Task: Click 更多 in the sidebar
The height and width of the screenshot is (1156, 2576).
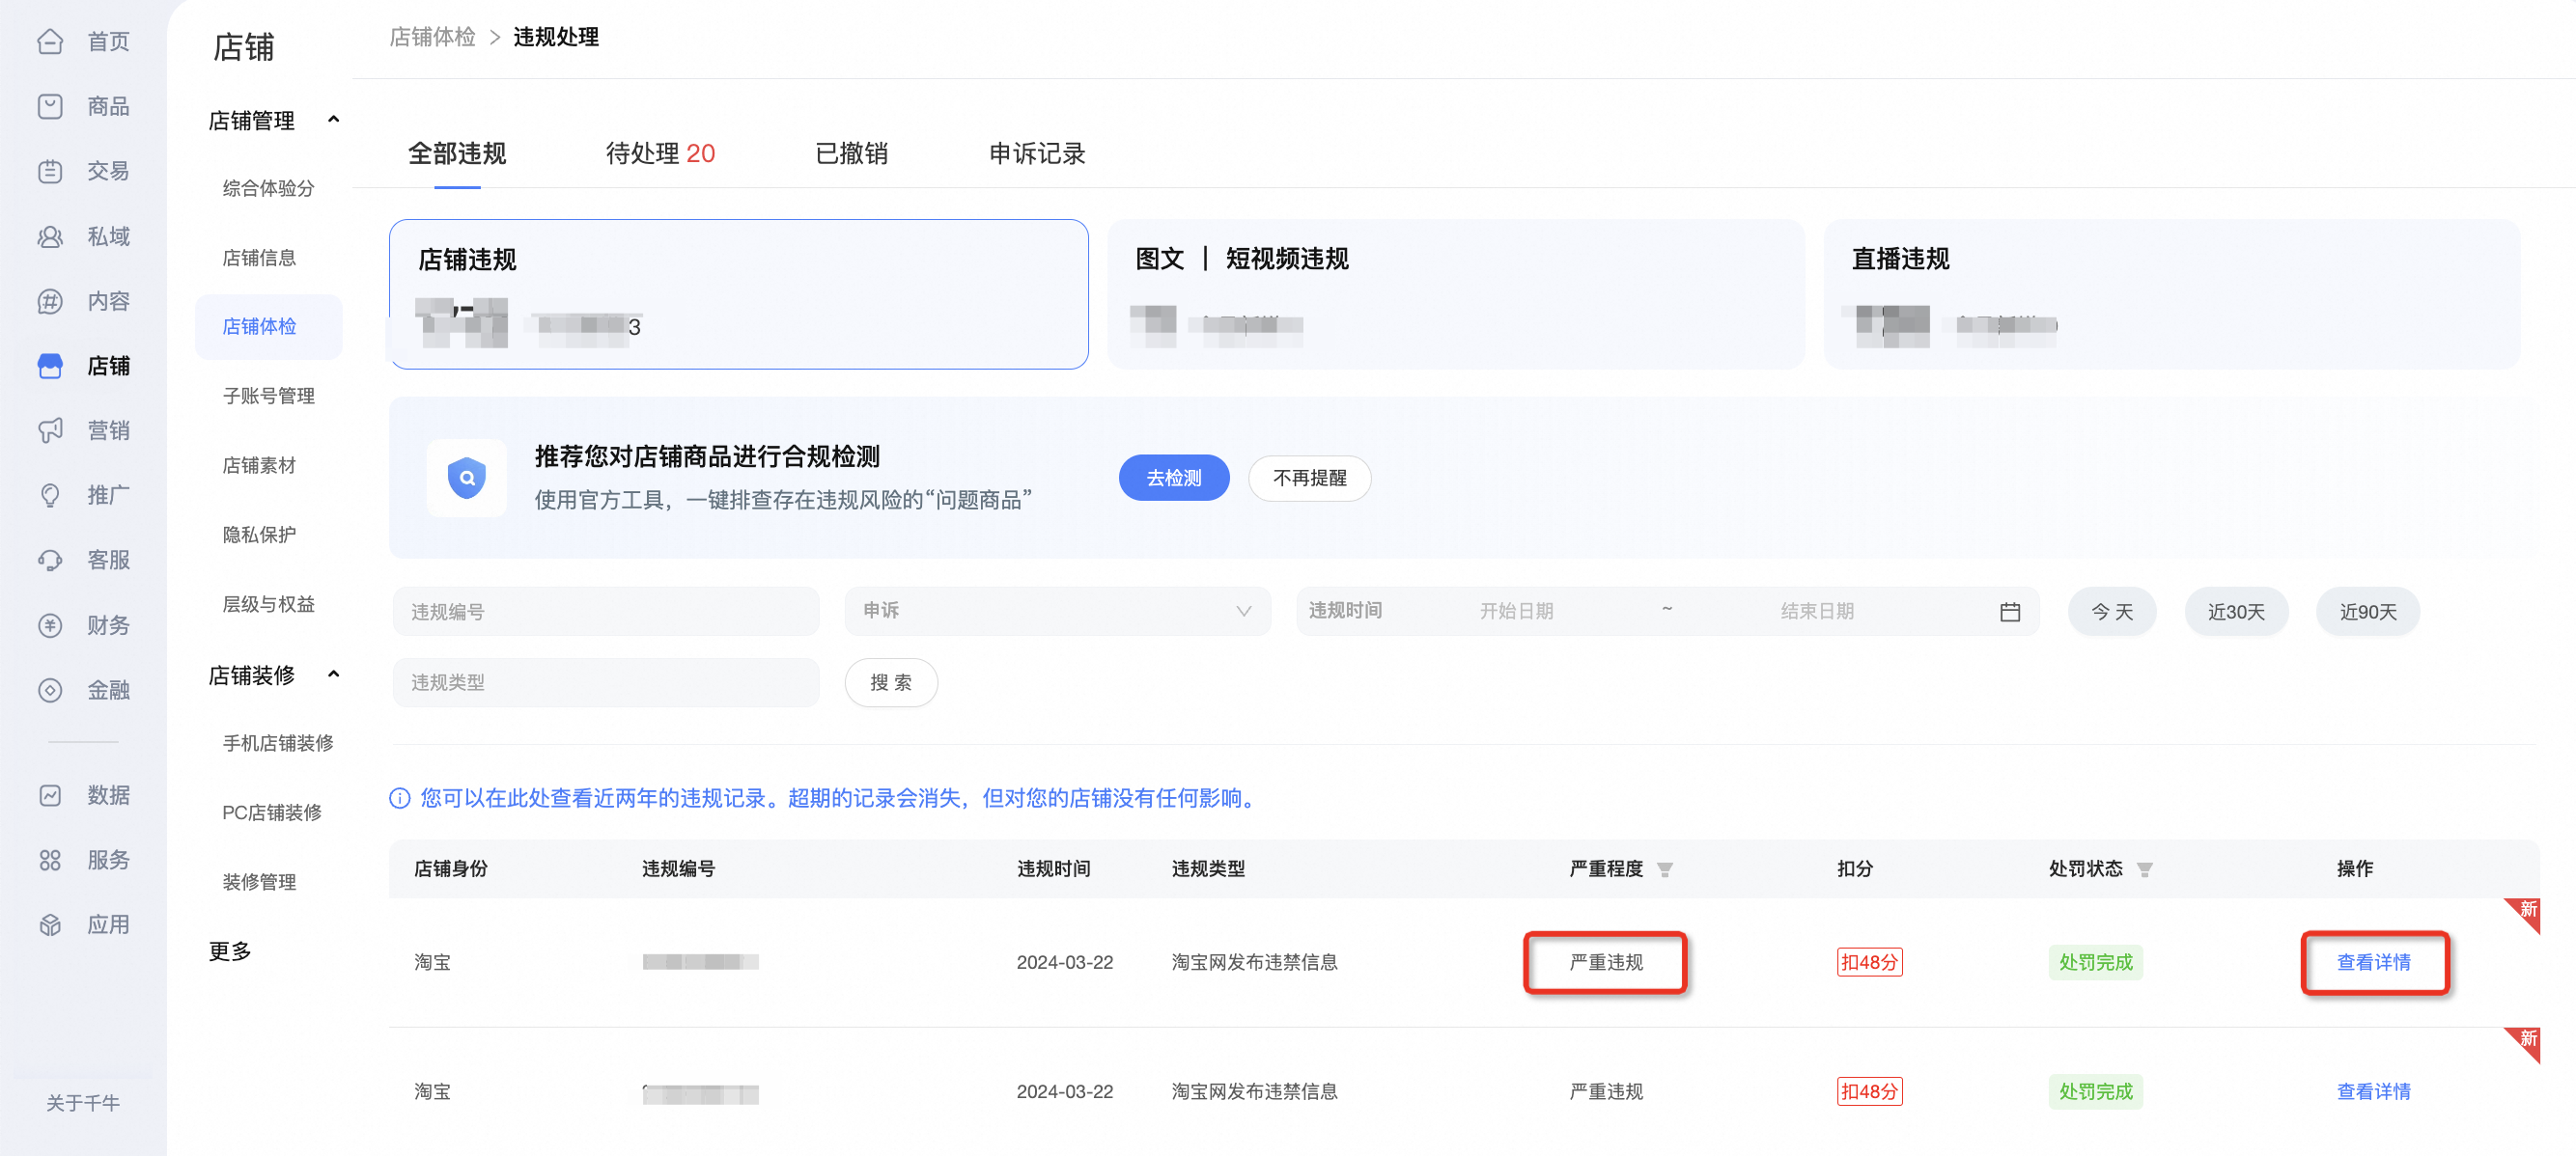Action: click(229, 950)
